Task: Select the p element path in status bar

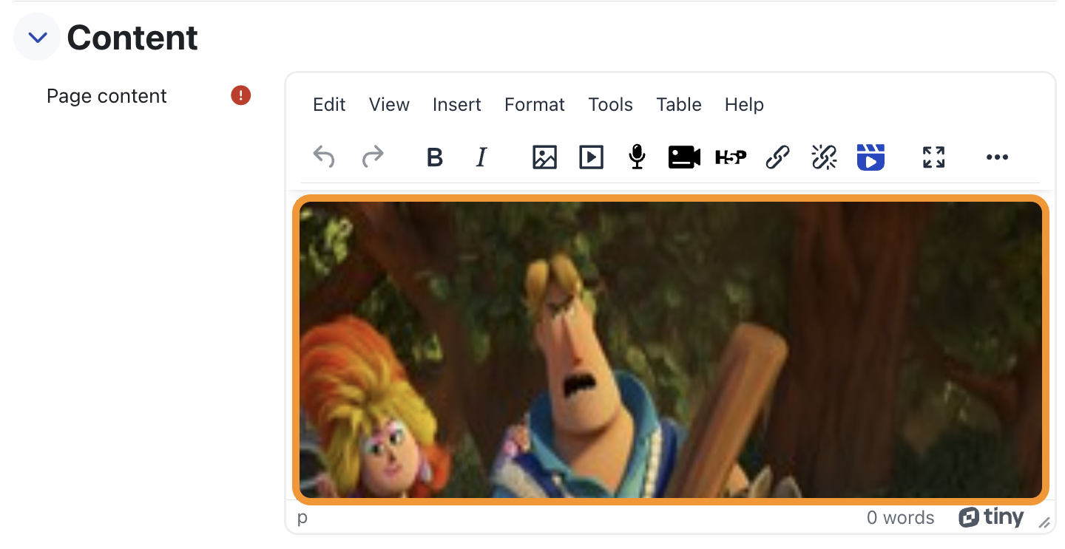Action: point(302,518)
